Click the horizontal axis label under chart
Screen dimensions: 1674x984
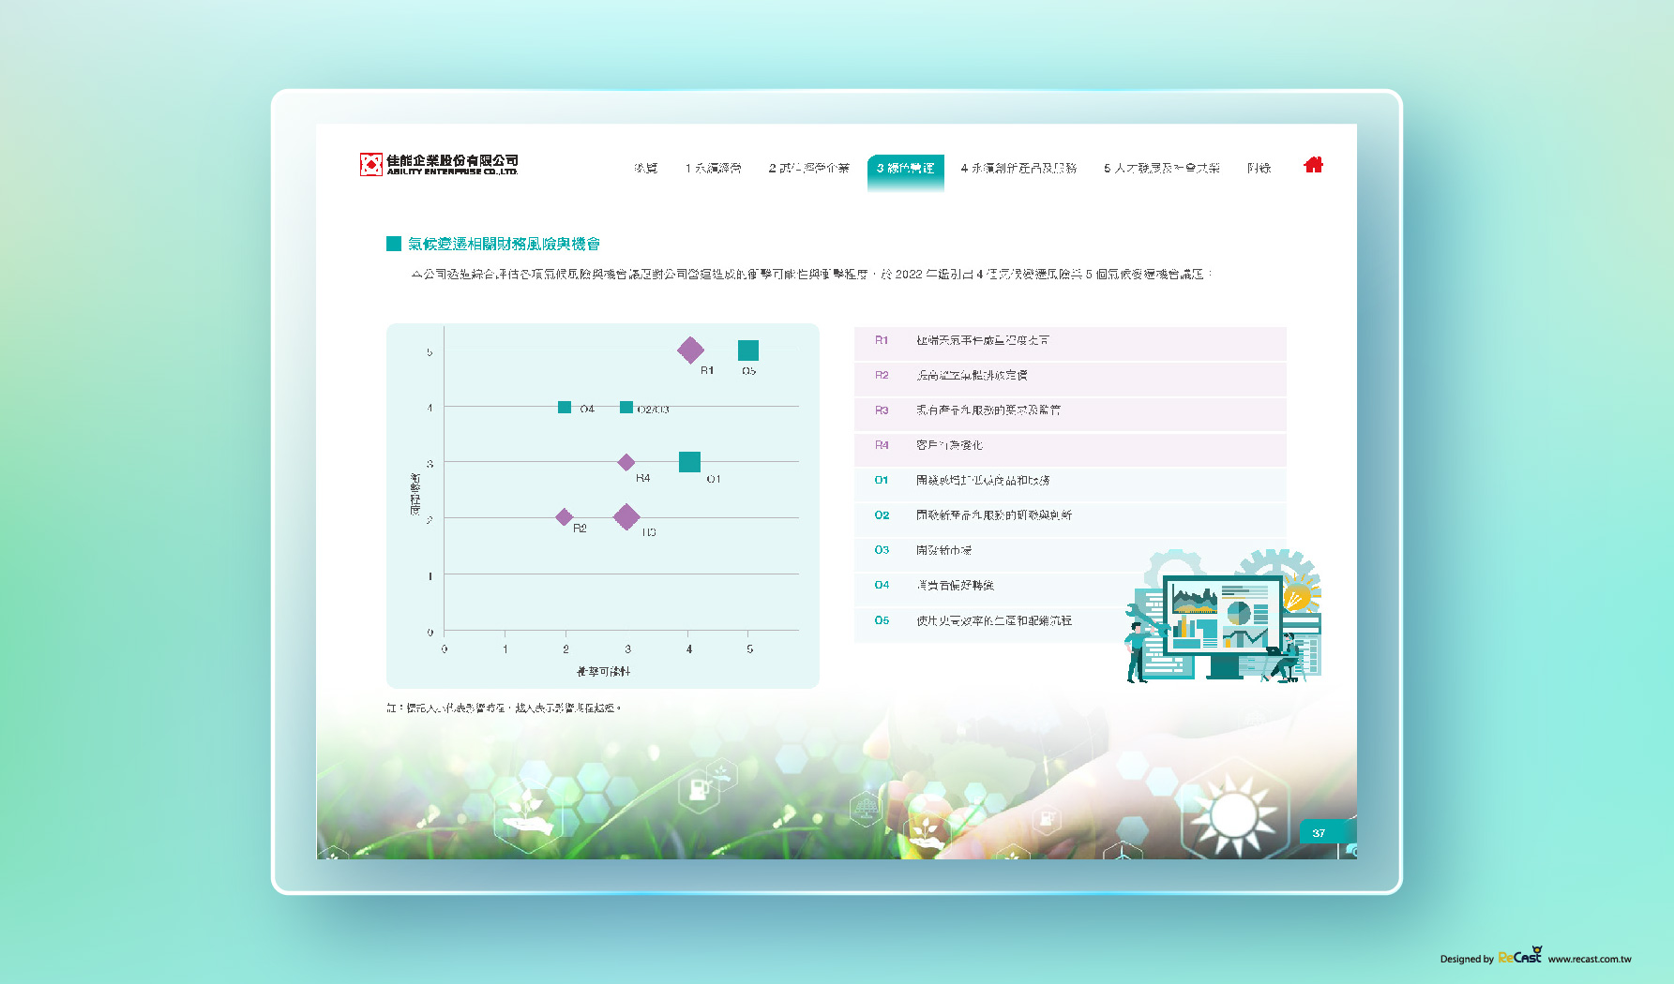pyautogui.click(x=603, y=672)
